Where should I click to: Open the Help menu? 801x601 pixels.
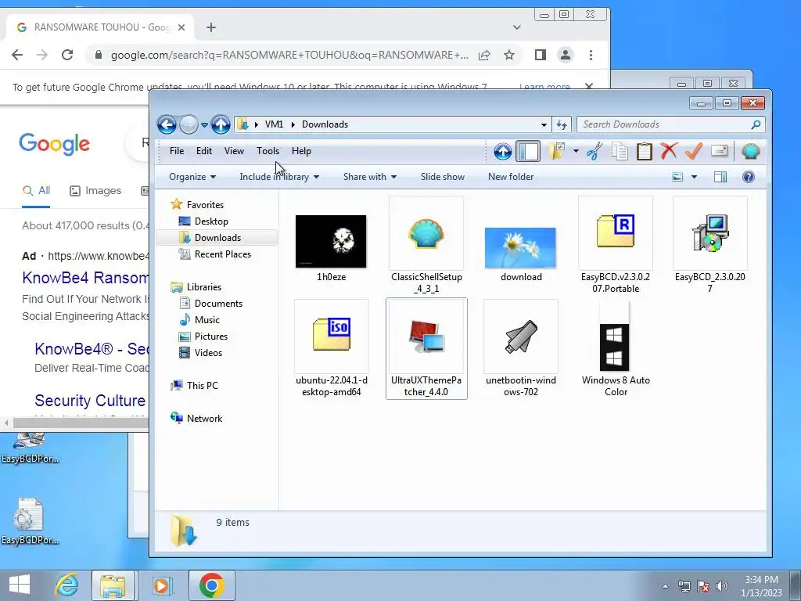click(x=301, y=151)
